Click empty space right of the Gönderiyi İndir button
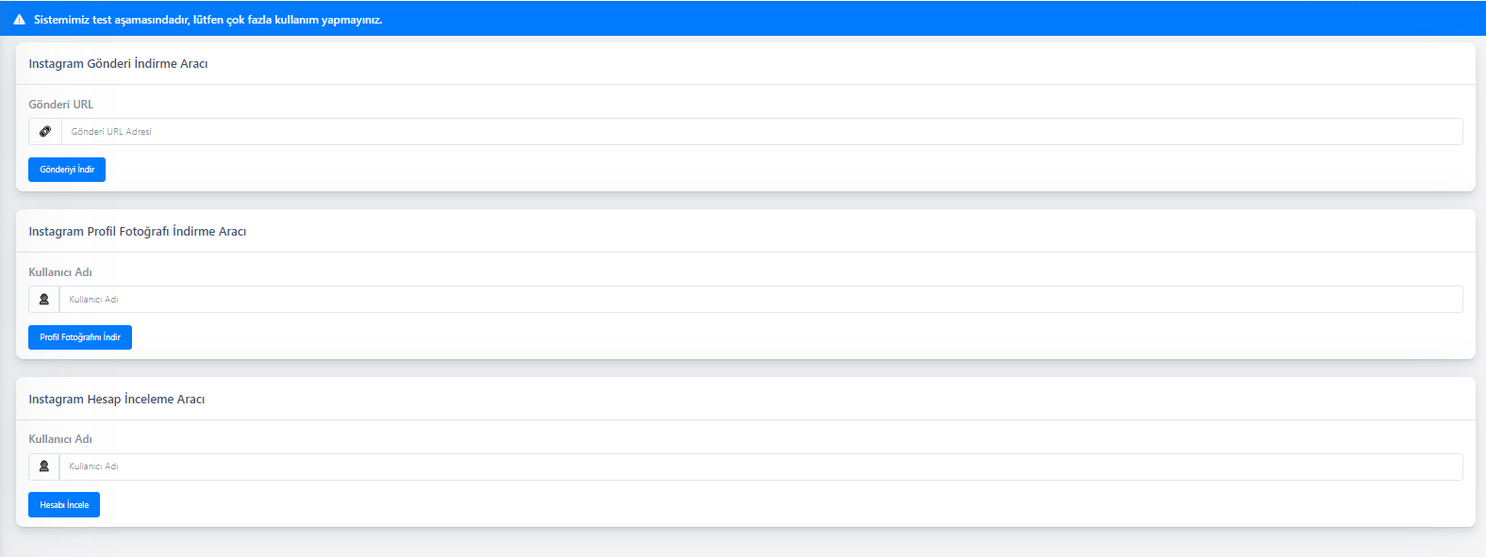Viewport: 1486px width, 557px height. click(x=754, y=170)
